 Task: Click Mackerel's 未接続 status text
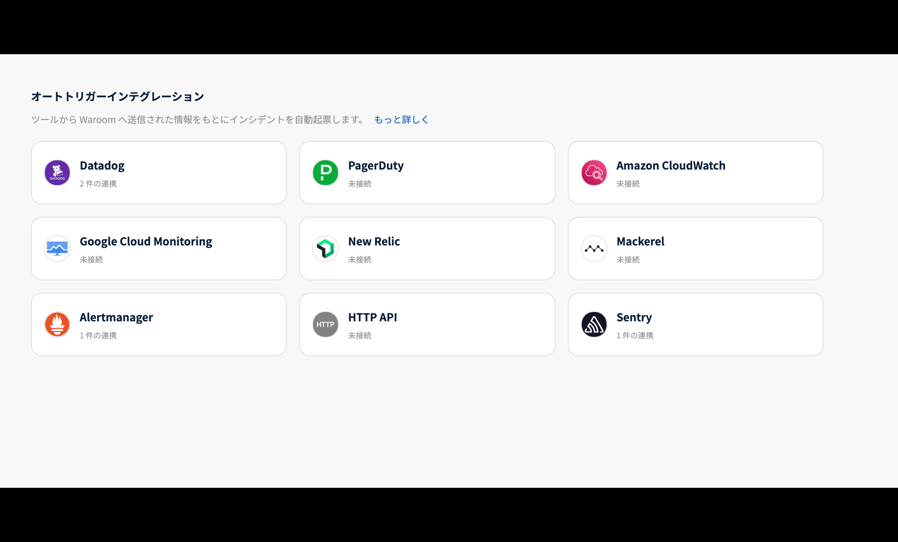point(628,260)
